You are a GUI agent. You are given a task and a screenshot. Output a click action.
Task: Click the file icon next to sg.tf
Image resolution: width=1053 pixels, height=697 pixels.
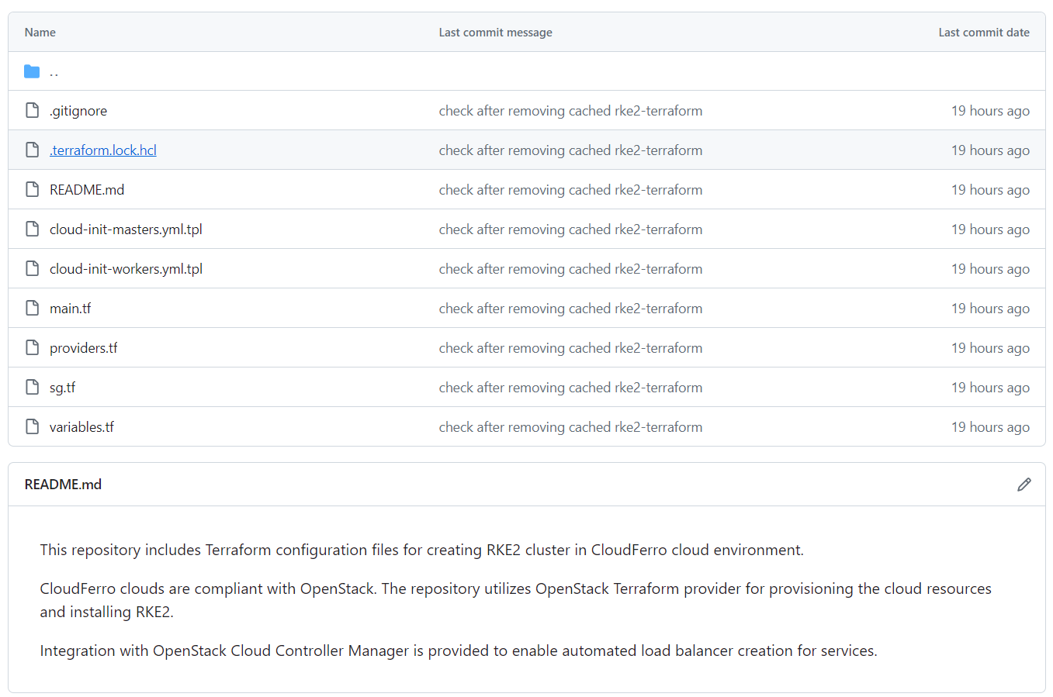[32, 388]
